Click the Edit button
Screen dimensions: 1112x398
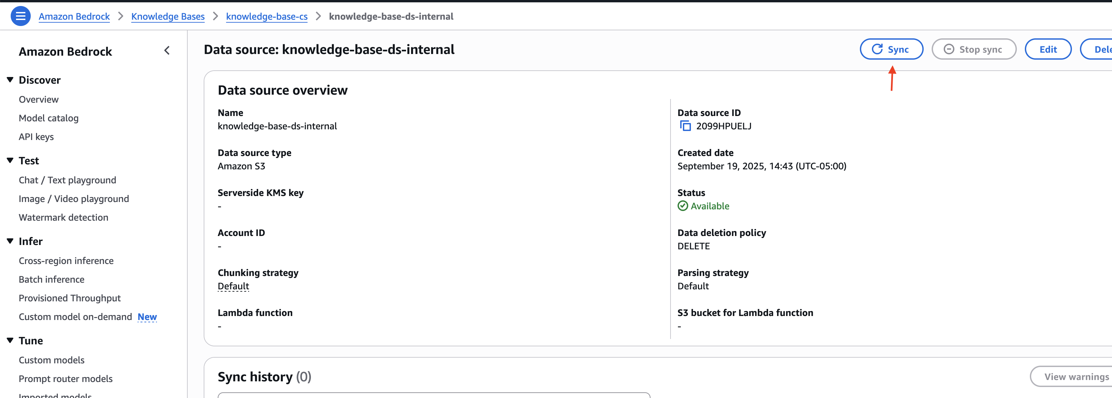[1048, 50]
